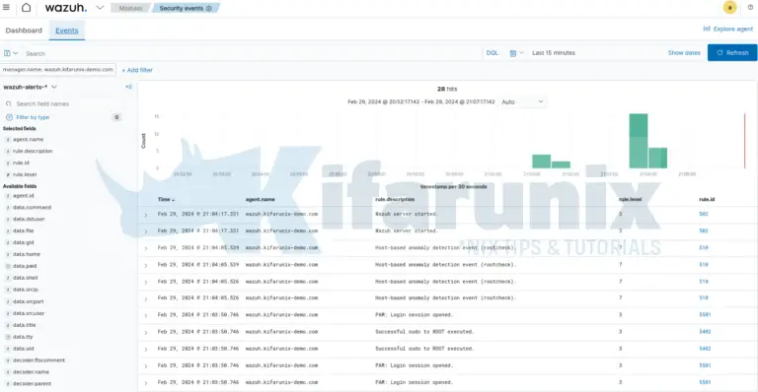Select rule.level in Selected fields

coord(25,174)
